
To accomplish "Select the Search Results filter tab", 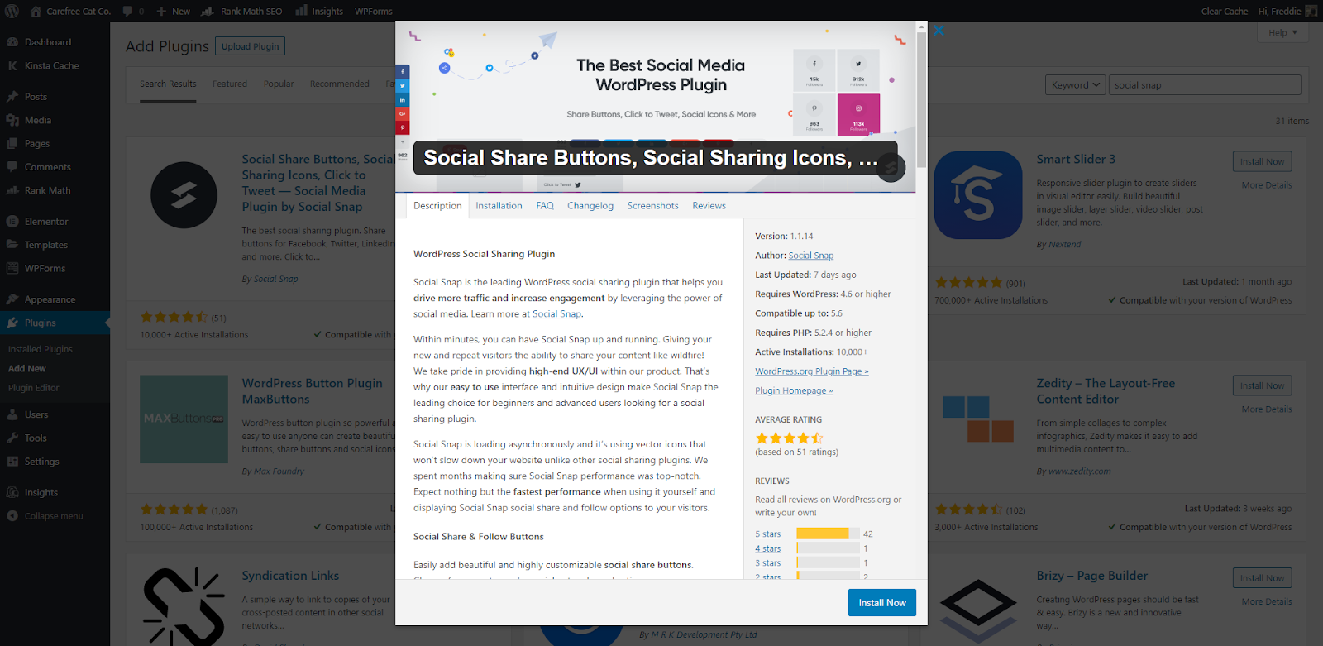I will coord(168,84).
